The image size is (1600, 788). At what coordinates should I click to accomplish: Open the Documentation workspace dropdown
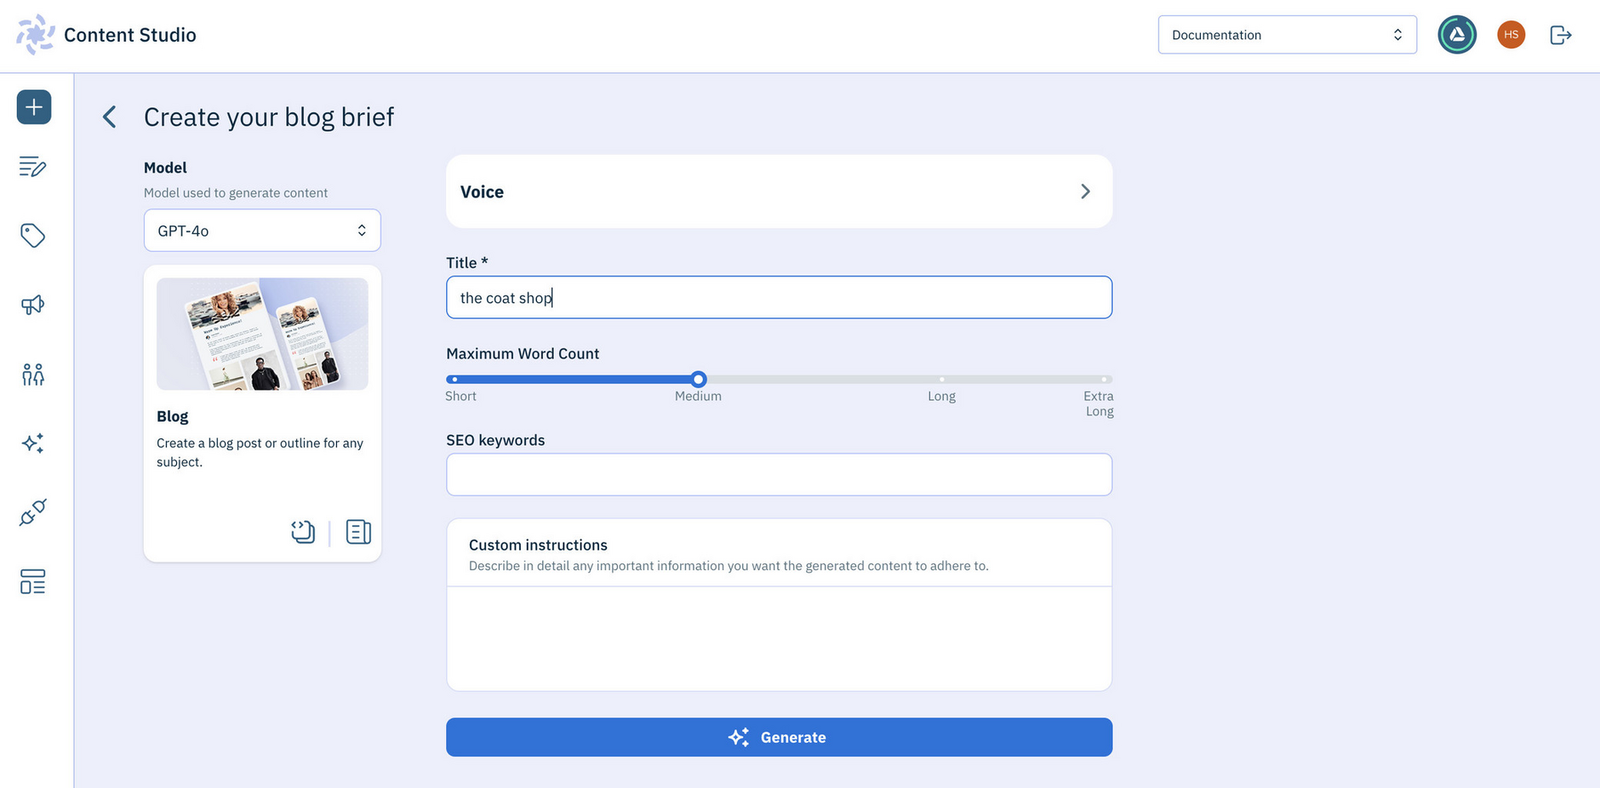coord(1287,35)
